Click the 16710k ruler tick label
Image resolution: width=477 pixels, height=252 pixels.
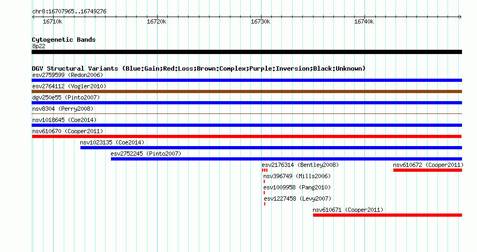pos(53,21)
